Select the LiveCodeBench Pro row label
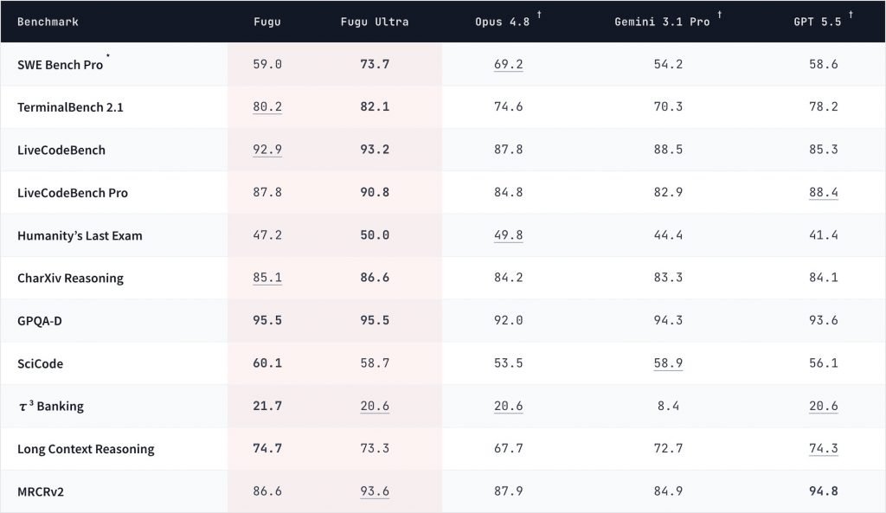The height and width of the screenshot is (513, 886). (73, 193)
